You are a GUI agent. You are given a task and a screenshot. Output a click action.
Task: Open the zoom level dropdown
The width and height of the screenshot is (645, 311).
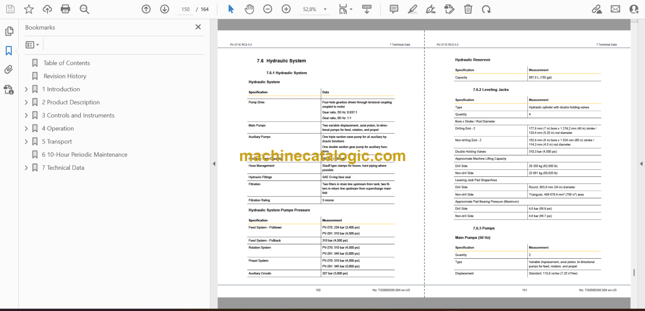(x=325, y=9)
